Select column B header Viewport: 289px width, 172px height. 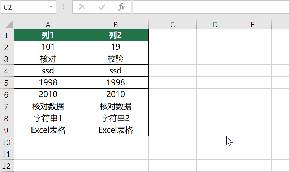pos(116,24)
